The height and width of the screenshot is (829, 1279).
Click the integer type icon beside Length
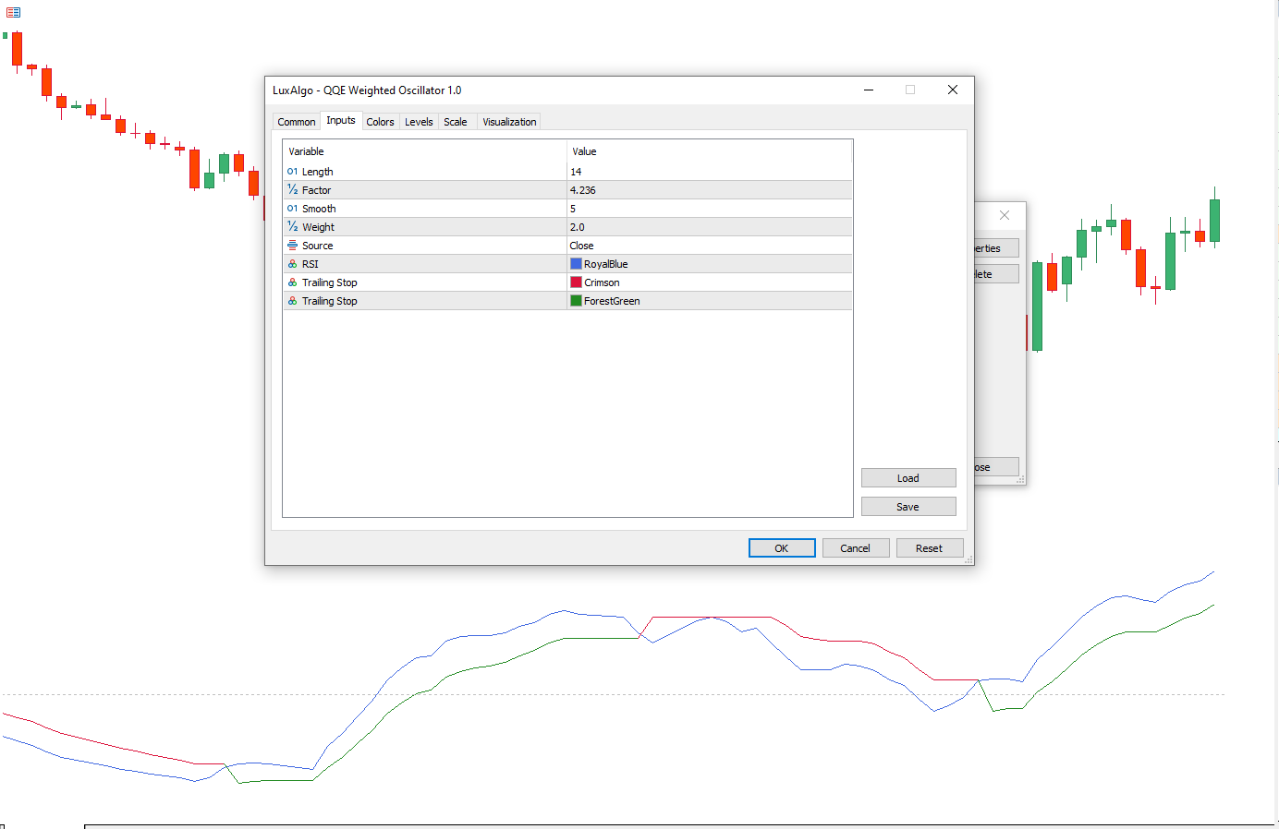pyautogui.click(x=292, y=172)
